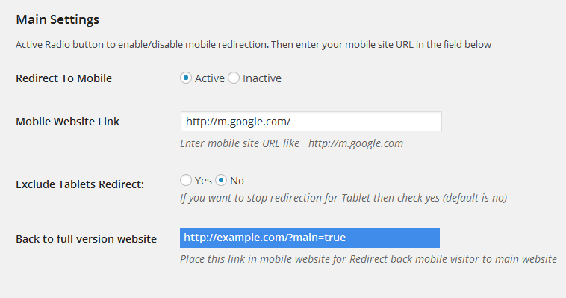This screenshot has width=566, height=298.
Task: Choose the No radio for tablets
Action: [x=221, y=180]
